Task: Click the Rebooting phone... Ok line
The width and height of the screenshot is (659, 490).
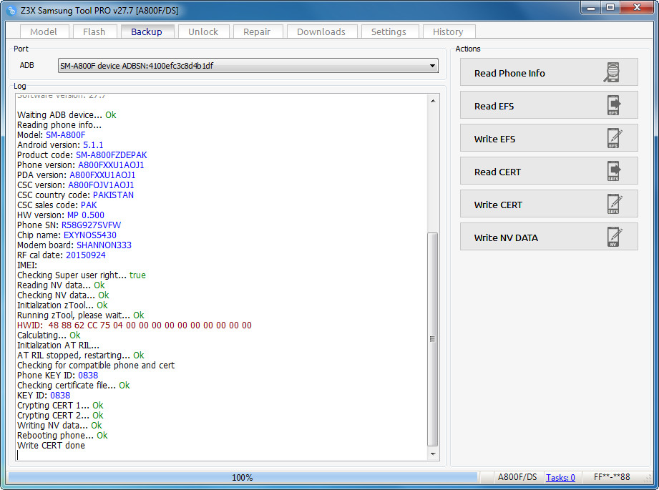Action: point(62,436)
